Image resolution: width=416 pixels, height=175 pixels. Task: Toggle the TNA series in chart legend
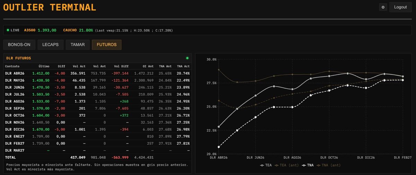coord(307,165)
